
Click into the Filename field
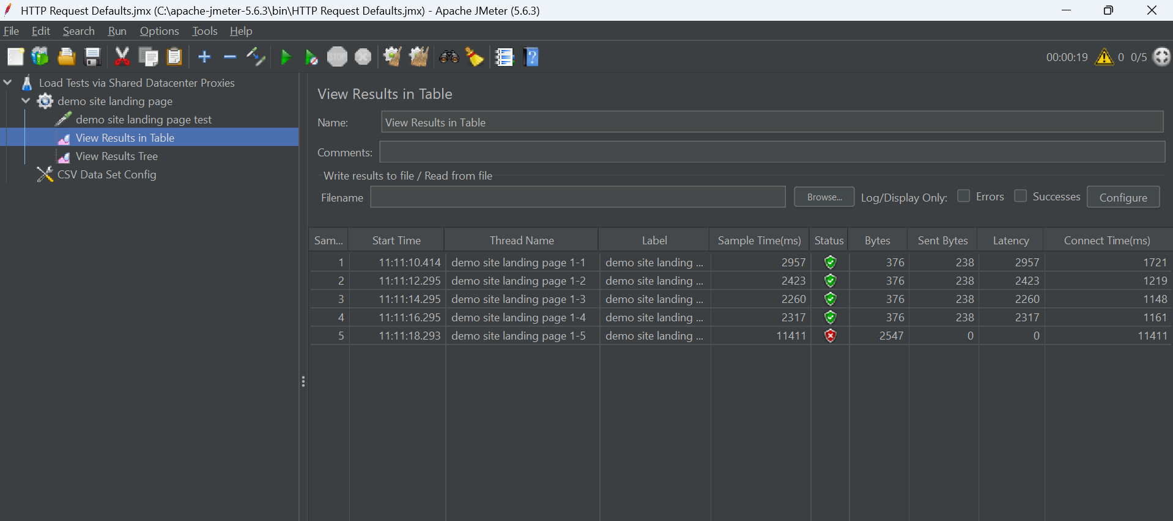[578, 197]
